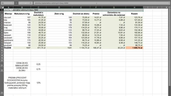This screenshot has width=171, height=96.
Task: Select the 'listopad' month cell
Action: point(9,43)
